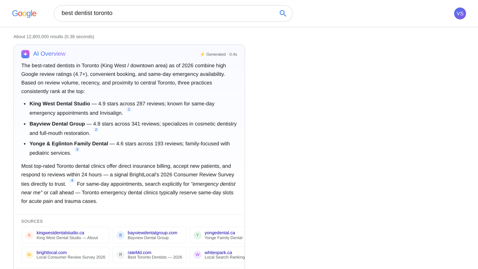Click the blue search magnifier icon

283,13
